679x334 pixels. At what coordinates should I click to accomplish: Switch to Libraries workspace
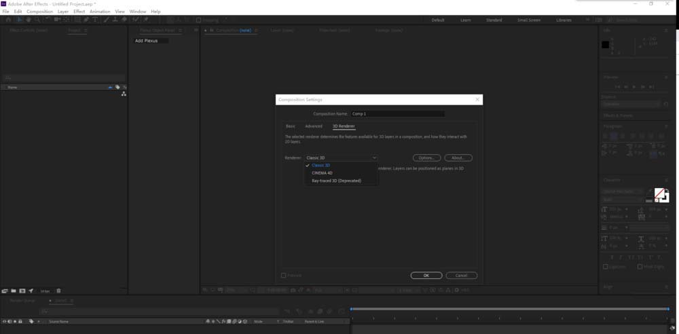click(564, 20)
